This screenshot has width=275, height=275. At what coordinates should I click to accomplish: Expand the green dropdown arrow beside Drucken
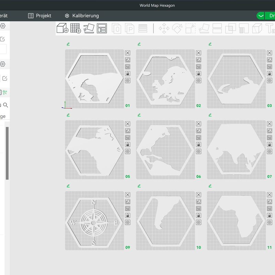tap(261, 16)
